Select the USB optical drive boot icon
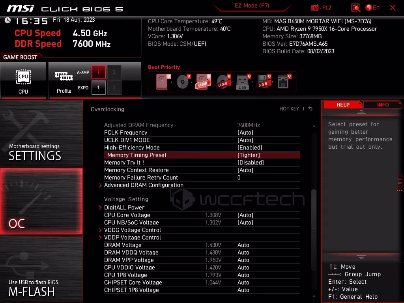404x303 pixels. [223, 82]
